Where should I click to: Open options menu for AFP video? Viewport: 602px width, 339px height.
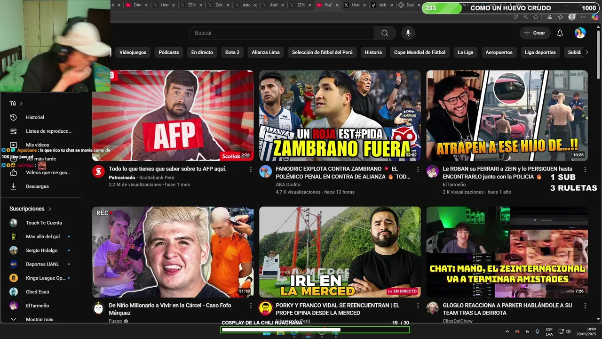pyautogui.click(x=251, y=169)
